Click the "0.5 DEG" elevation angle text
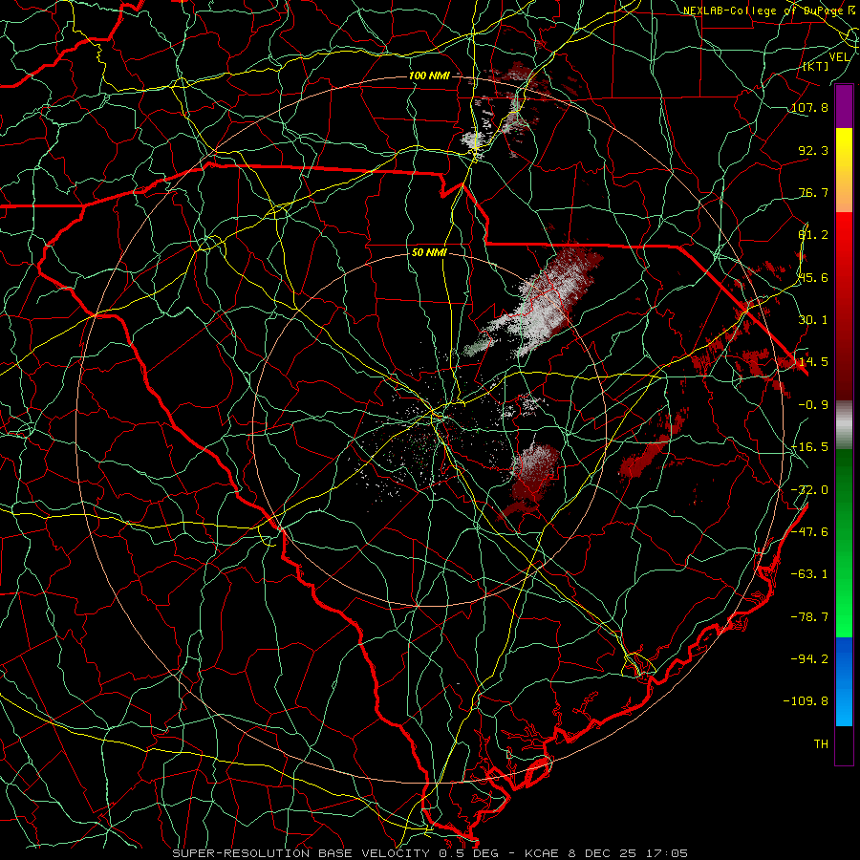This screenshot has width=860, height=860. tap(467, 853)
